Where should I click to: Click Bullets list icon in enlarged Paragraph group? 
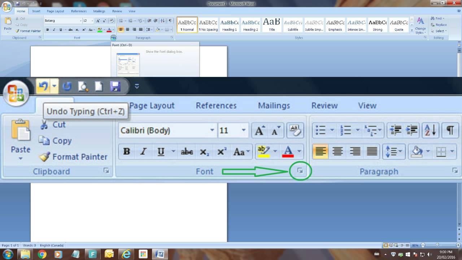(321, 130)
